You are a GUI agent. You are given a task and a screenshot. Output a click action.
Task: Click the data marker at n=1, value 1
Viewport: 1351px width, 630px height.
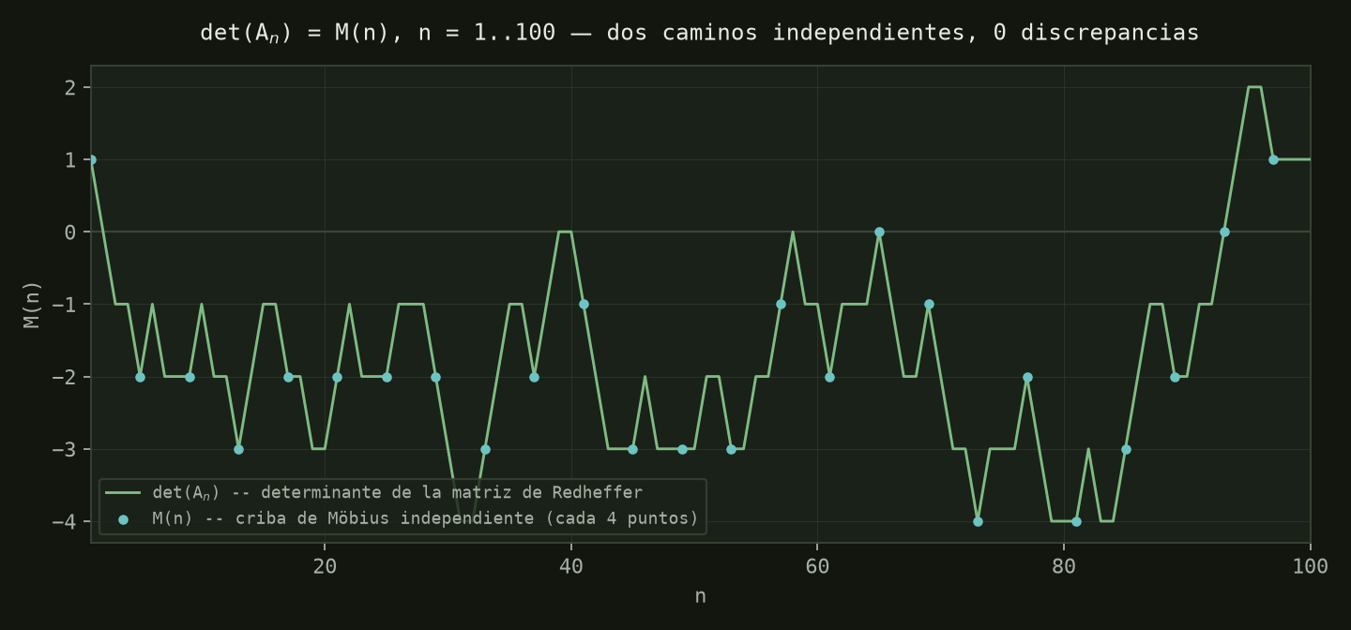pyautogui.click(x=91, y=159)
